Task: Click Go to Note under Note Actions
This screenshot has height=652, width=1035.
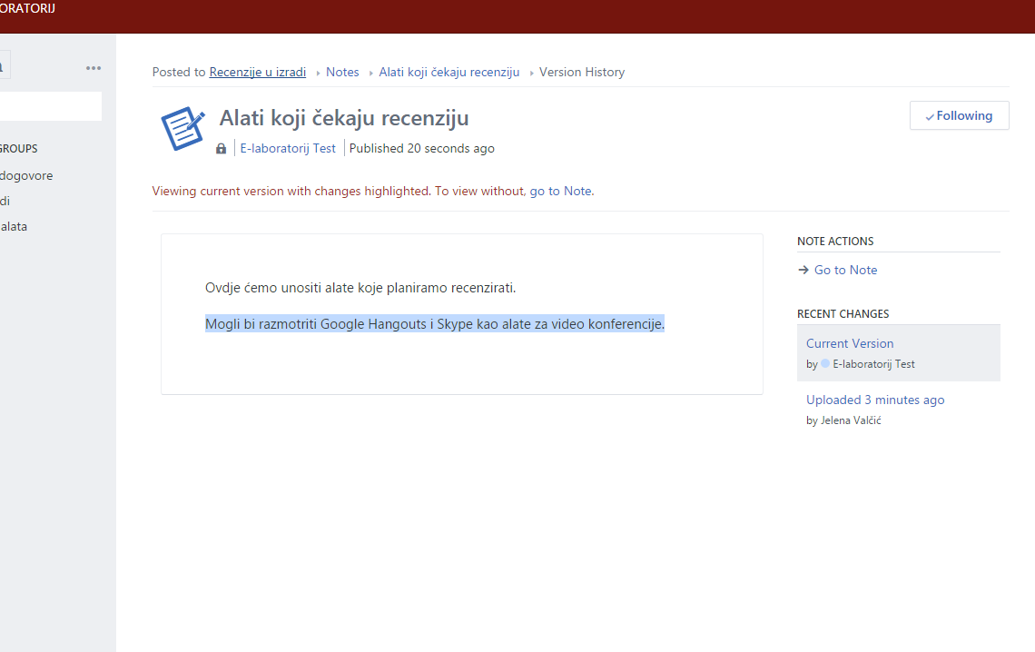Action: 845,270
